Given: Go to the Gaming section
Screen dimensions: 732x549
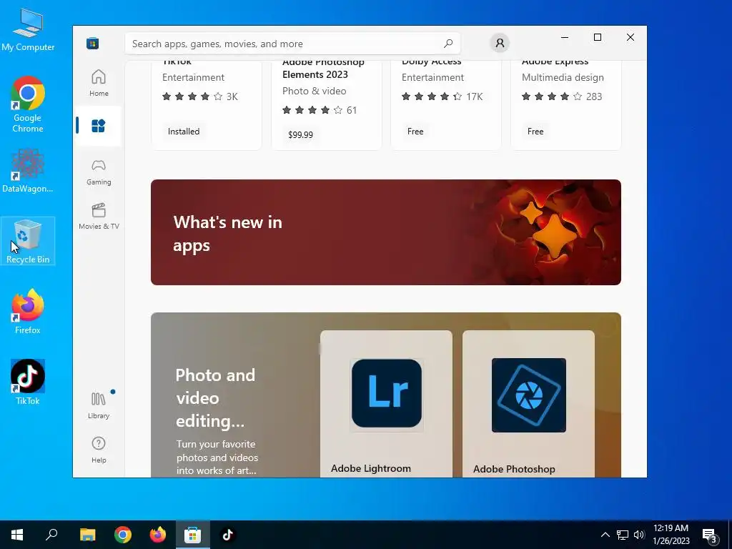Looking at the screenshot, I should coord(99,172).
